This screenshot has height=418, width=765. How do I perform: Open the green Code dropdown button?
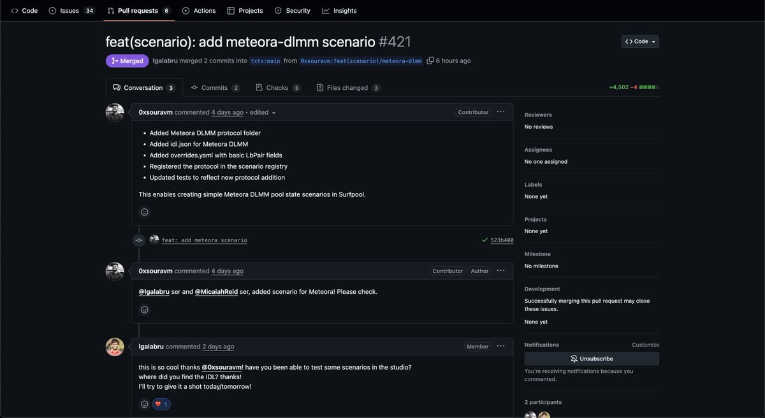[x=640, y=41]
